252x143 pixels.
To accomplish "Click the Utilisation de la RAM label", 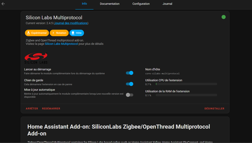I will pyautogui.click(x=167, y=91).
